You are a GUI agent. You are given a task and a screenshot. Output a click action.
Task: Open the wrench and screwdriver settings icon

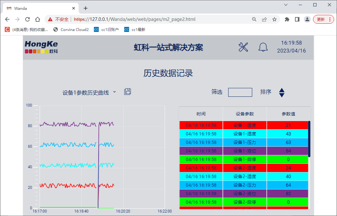point(243,47)
